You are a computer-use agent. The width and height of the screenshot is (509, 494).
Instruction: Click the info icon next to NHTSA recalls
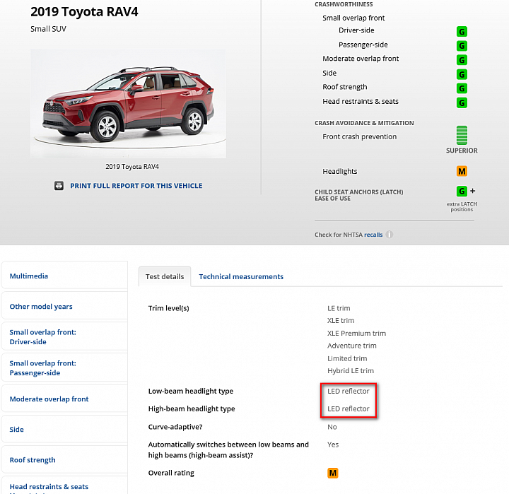[x=390, y=235]
